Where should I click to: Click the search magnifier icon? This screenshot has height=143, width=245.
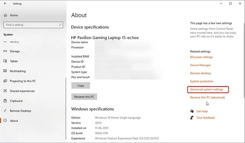(60, 25)
